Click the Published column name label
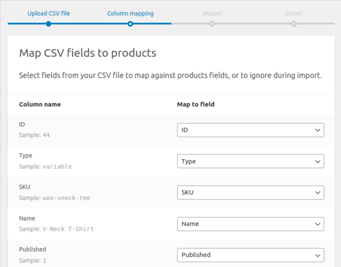The height and width of the screenshot is (267, 341). pyautogui.click(x=32, y=249)
